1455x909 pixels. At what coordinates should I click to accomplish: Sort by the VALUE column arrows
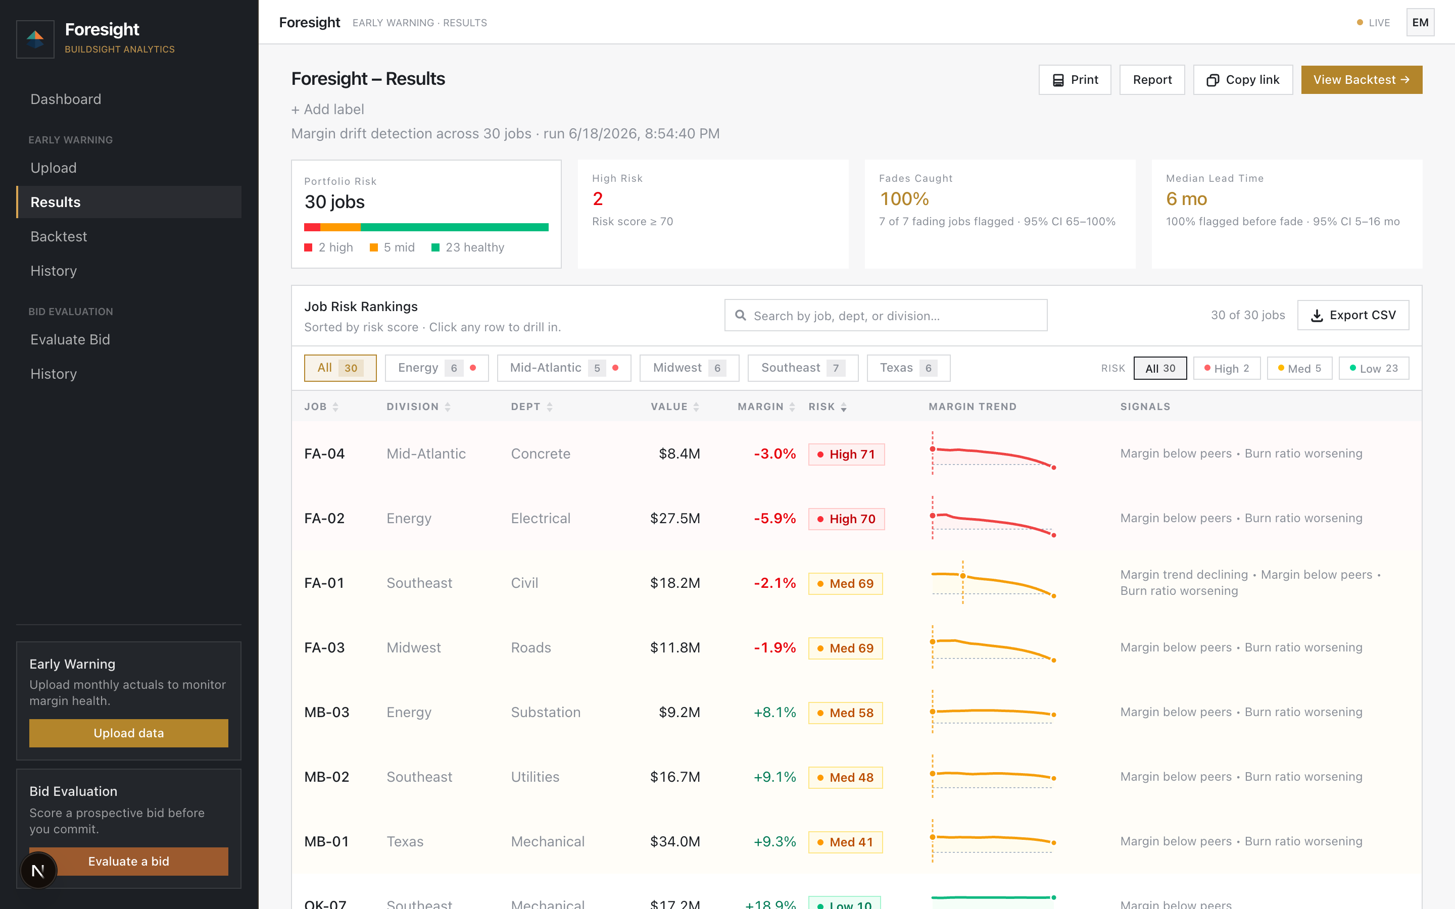pos(696,407)
